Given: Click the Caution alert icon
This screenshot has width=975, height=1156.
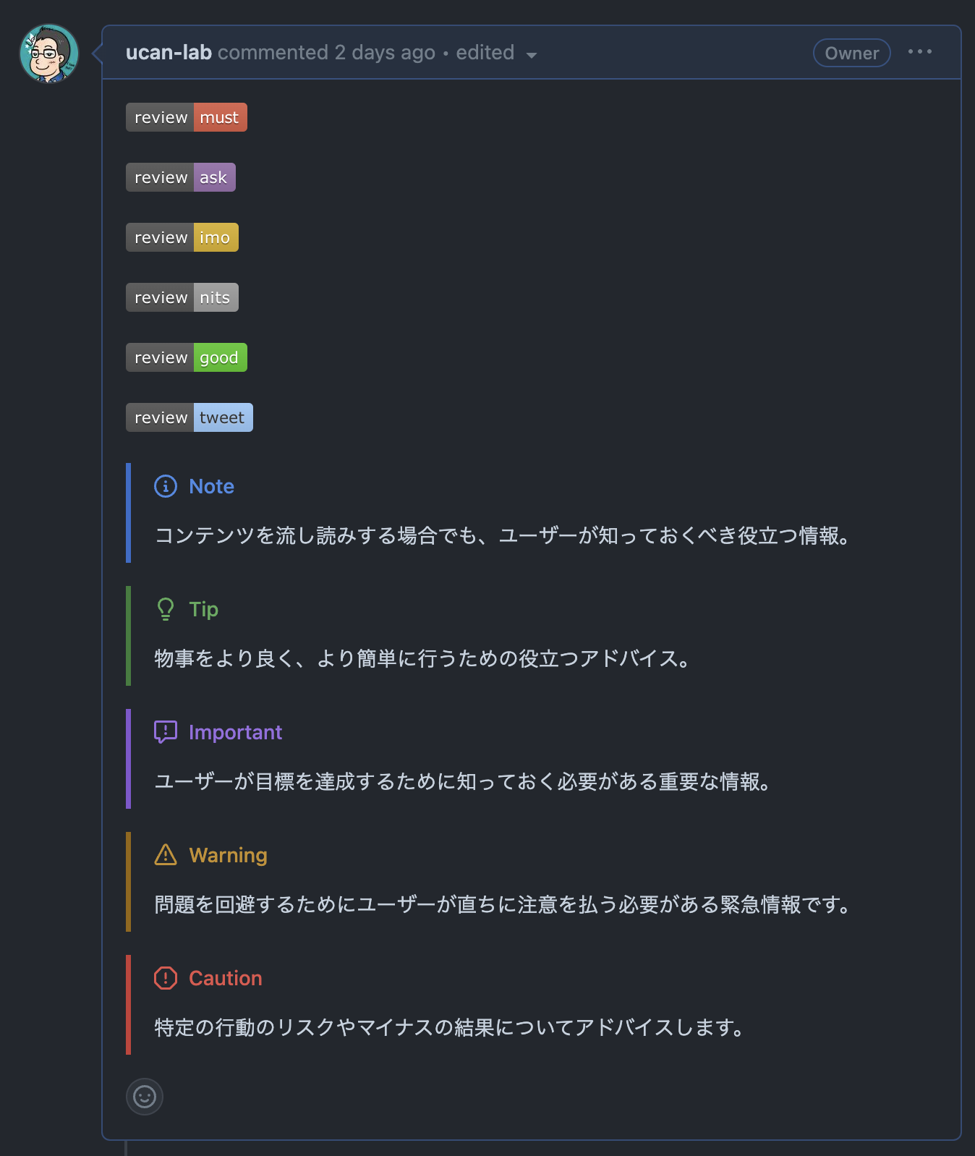Looking at the screenshot, I should coord(166,978).
